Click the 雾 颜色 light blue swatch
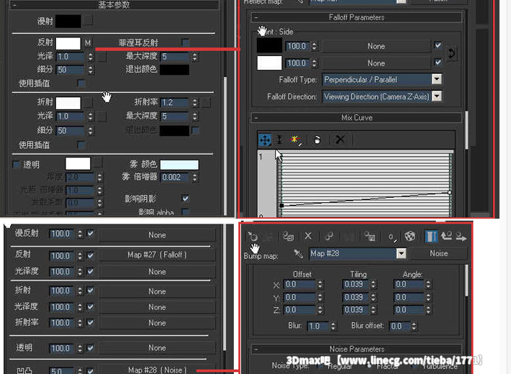This screenshot has width=511, height=374. [179, 165]
